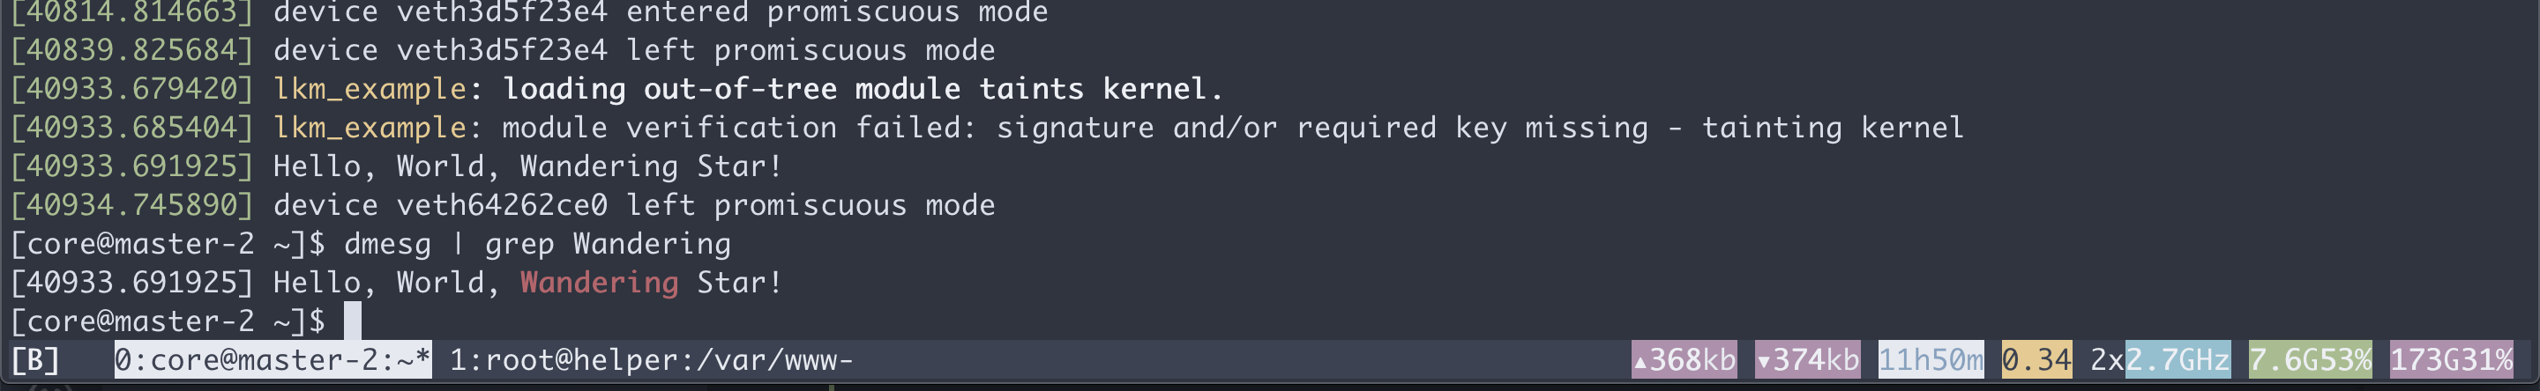Image resolution: width=2540 pixels, height=391 pixels.
Task: Click the 0.34 load average indicator
Action: pos(2036,360)
